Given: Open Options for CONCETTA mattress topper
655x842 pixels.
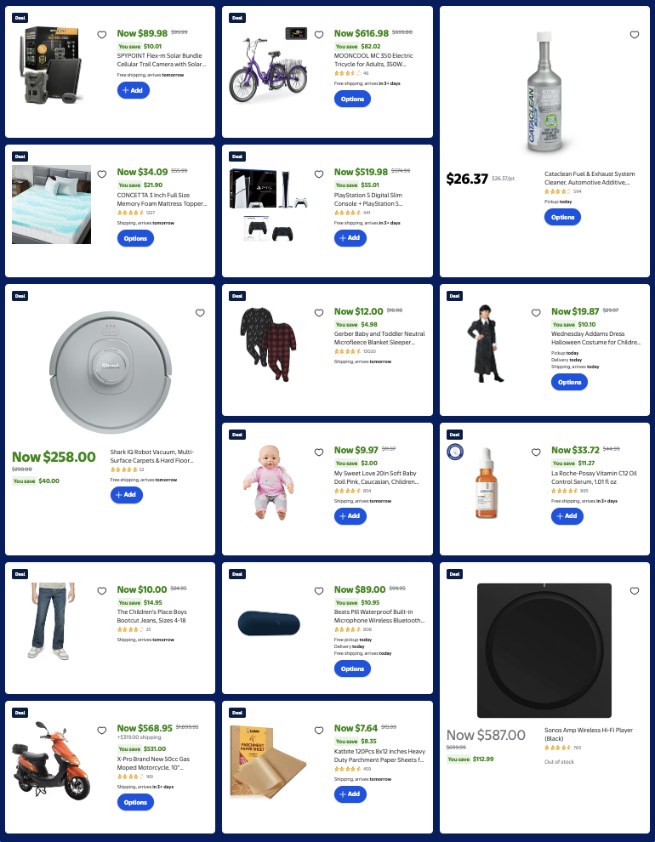Looking at the screenshot, I should coord(135,238).
